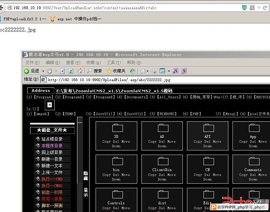Click the IE Refresh icon
270x212 pixels.
71,71
